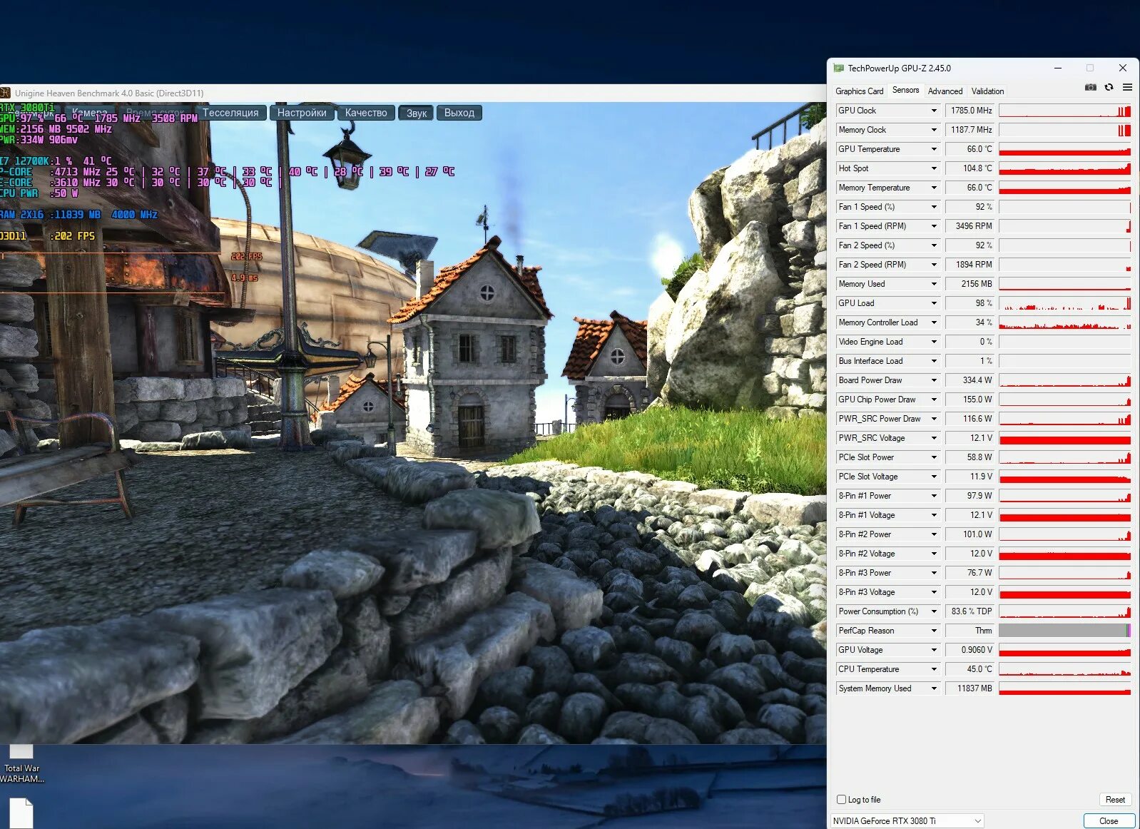Viewport: 1140px width, 829px height.
Task: Click the Power Consumption 83.6 % TDP value
Action: point(970,611)
